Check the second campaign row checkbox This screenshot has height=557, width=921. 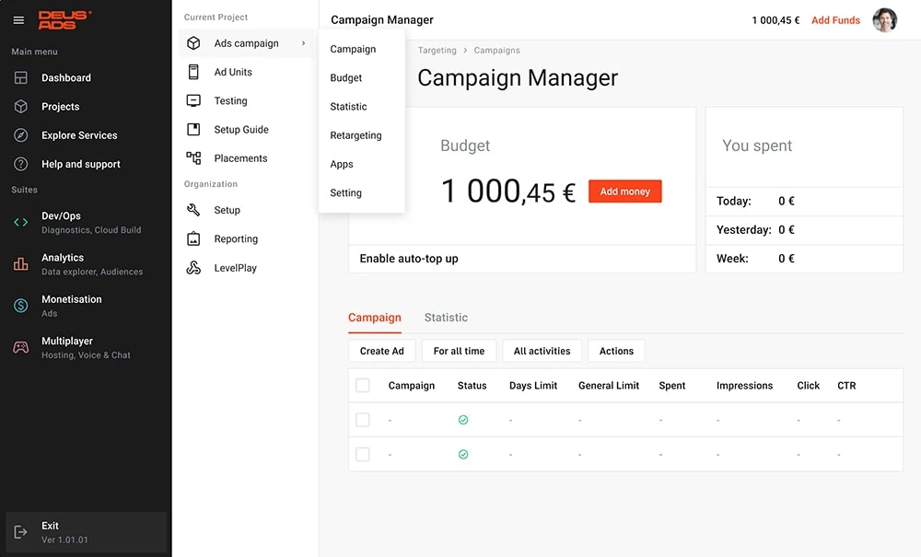coord(363,454)
